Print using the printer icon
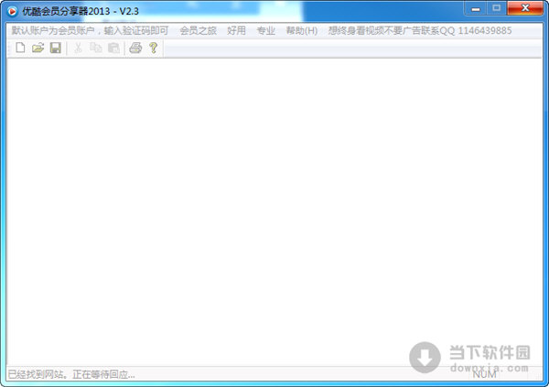 [135, 48]
